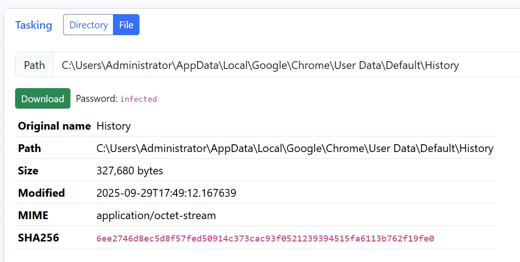The height and width of the screenshot is (262, 520).
Task: Click the 'infected' password text
Action: click(138, 99)
